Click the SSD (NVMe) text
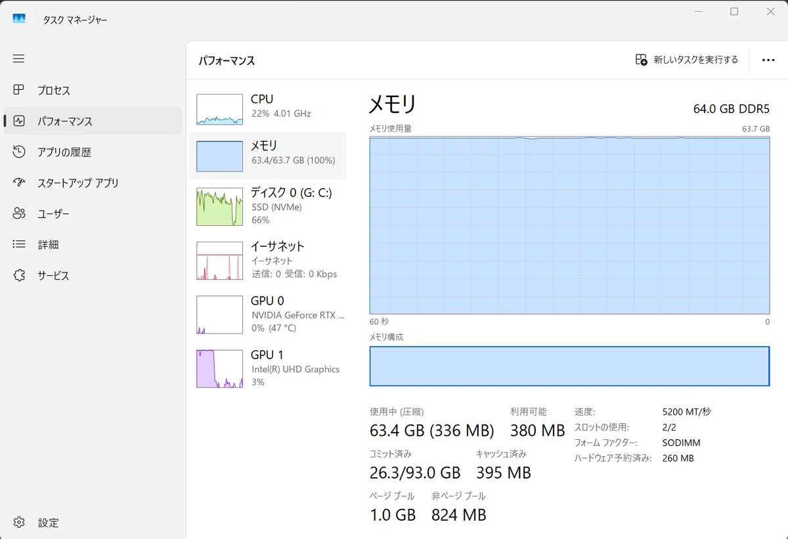The image size is (788, 539). click(x=276, y=207)
